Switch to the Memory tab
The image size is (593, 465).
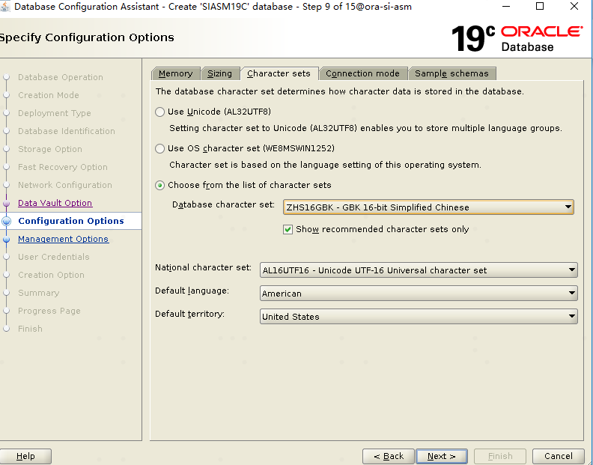click(x=175, y=73)
